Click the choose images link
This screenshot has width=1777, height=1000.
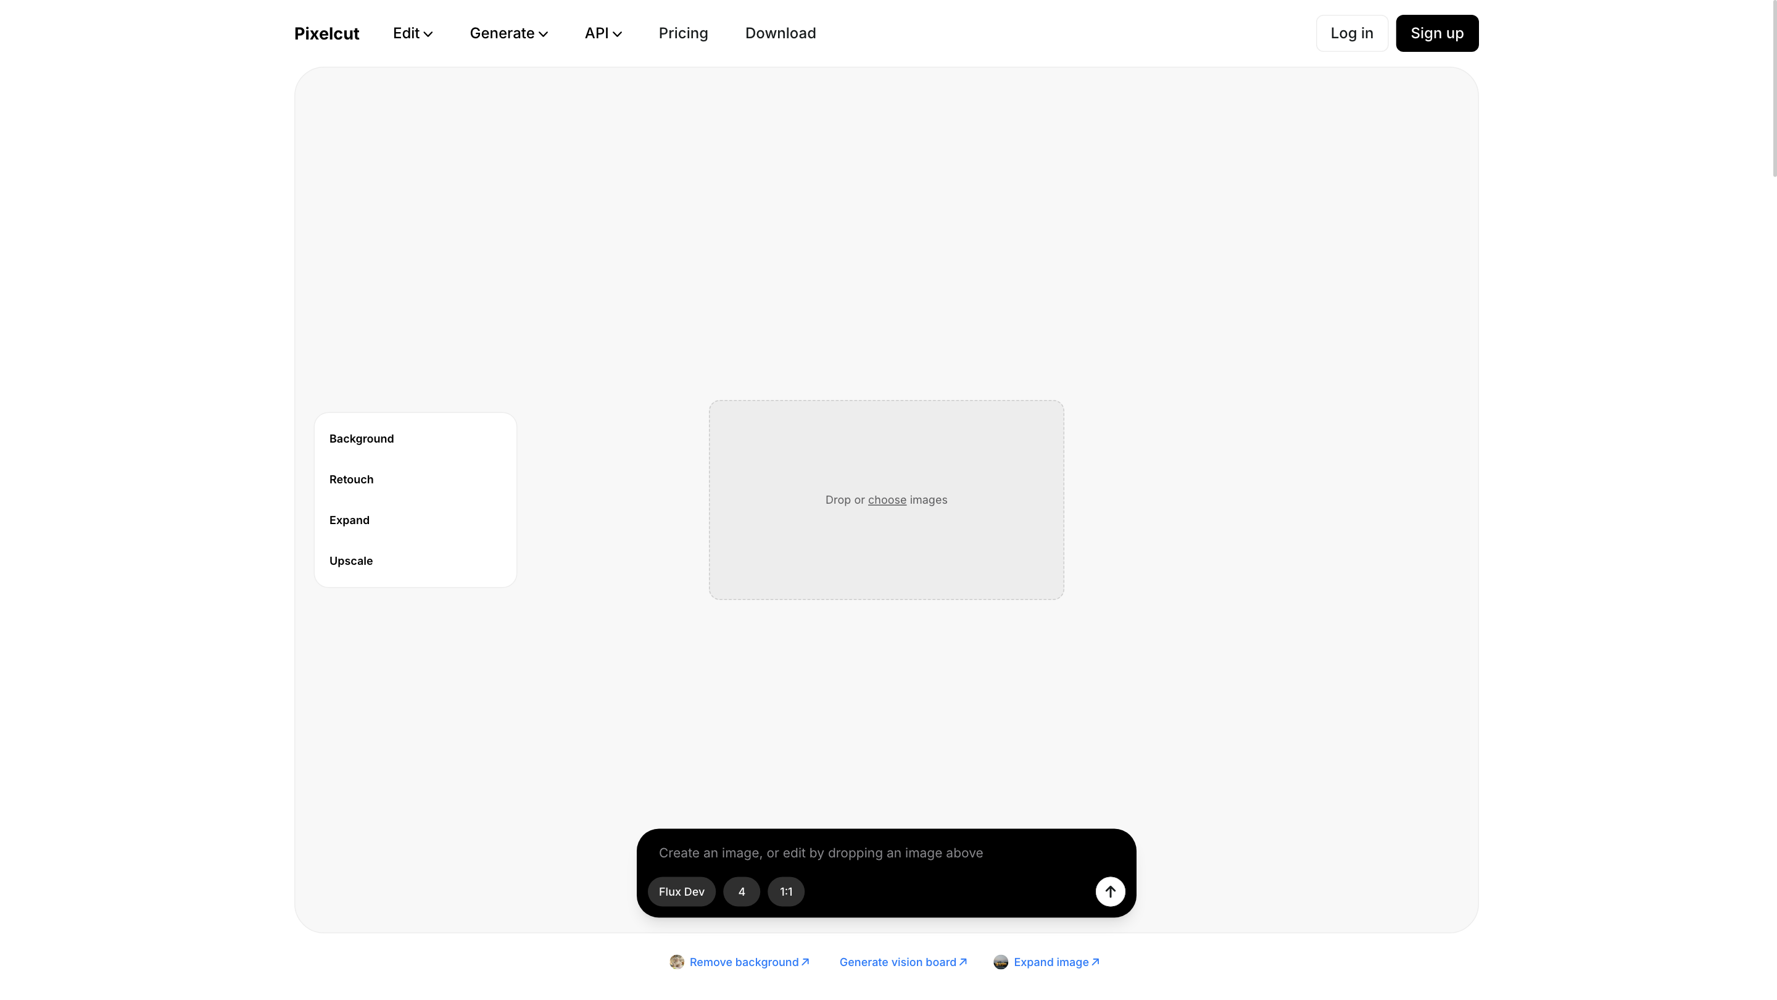[887, 499]
